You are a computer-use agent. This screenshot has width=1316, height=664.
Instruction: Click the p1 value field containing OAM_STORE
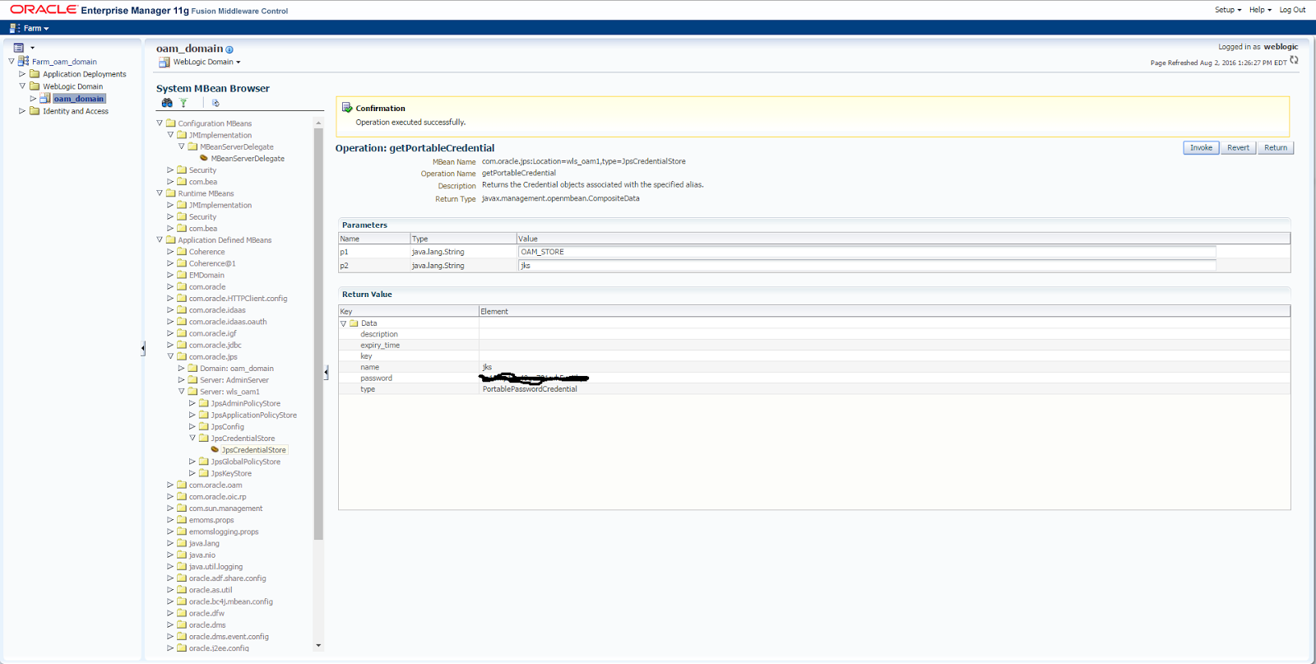coord(867,252)
